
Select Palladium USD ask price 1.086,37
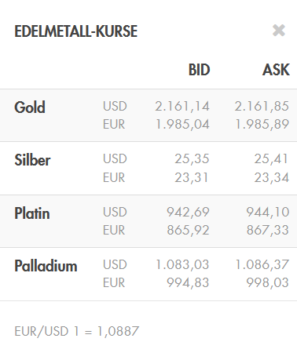tap(262, 264)
